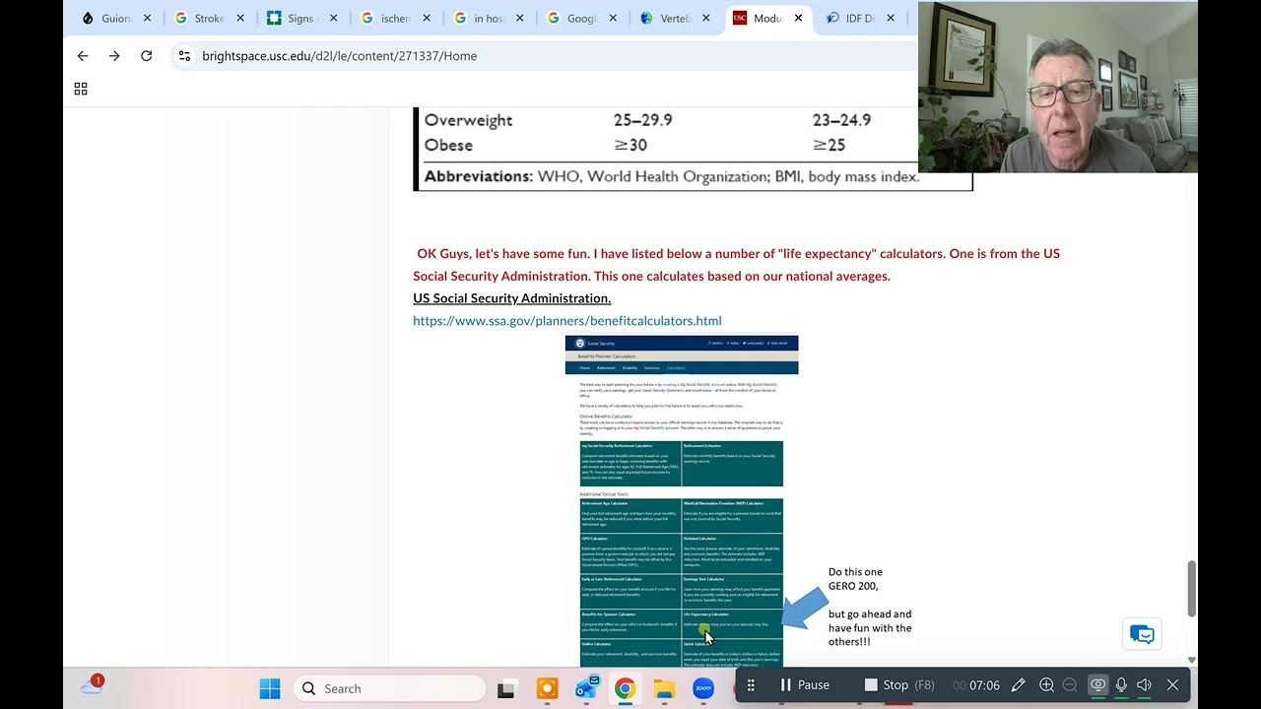The image size is (1261, 709).
Task: Go back to the previous page
Action: click(83, 56)
